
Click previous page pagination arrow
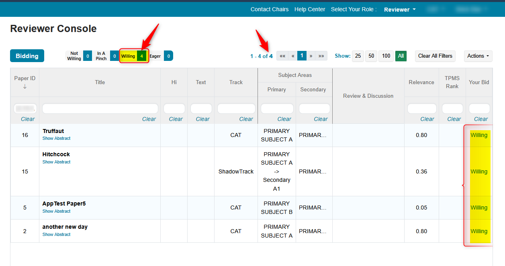(x=293, y=56)
